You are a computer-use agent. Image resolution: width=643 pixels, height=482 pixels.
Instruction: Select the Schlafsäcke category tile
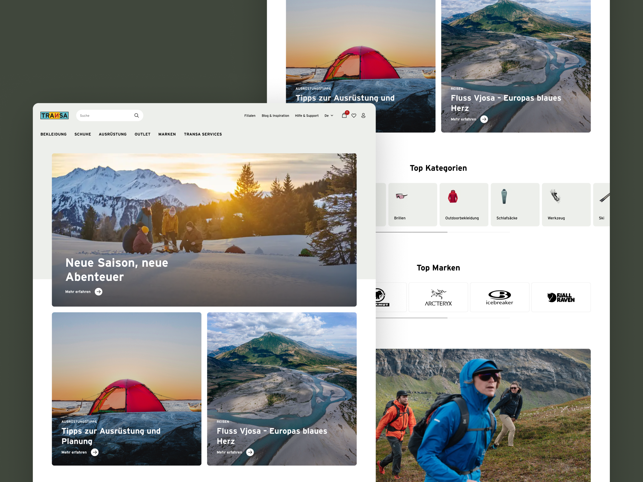click(x=515, y=205)
